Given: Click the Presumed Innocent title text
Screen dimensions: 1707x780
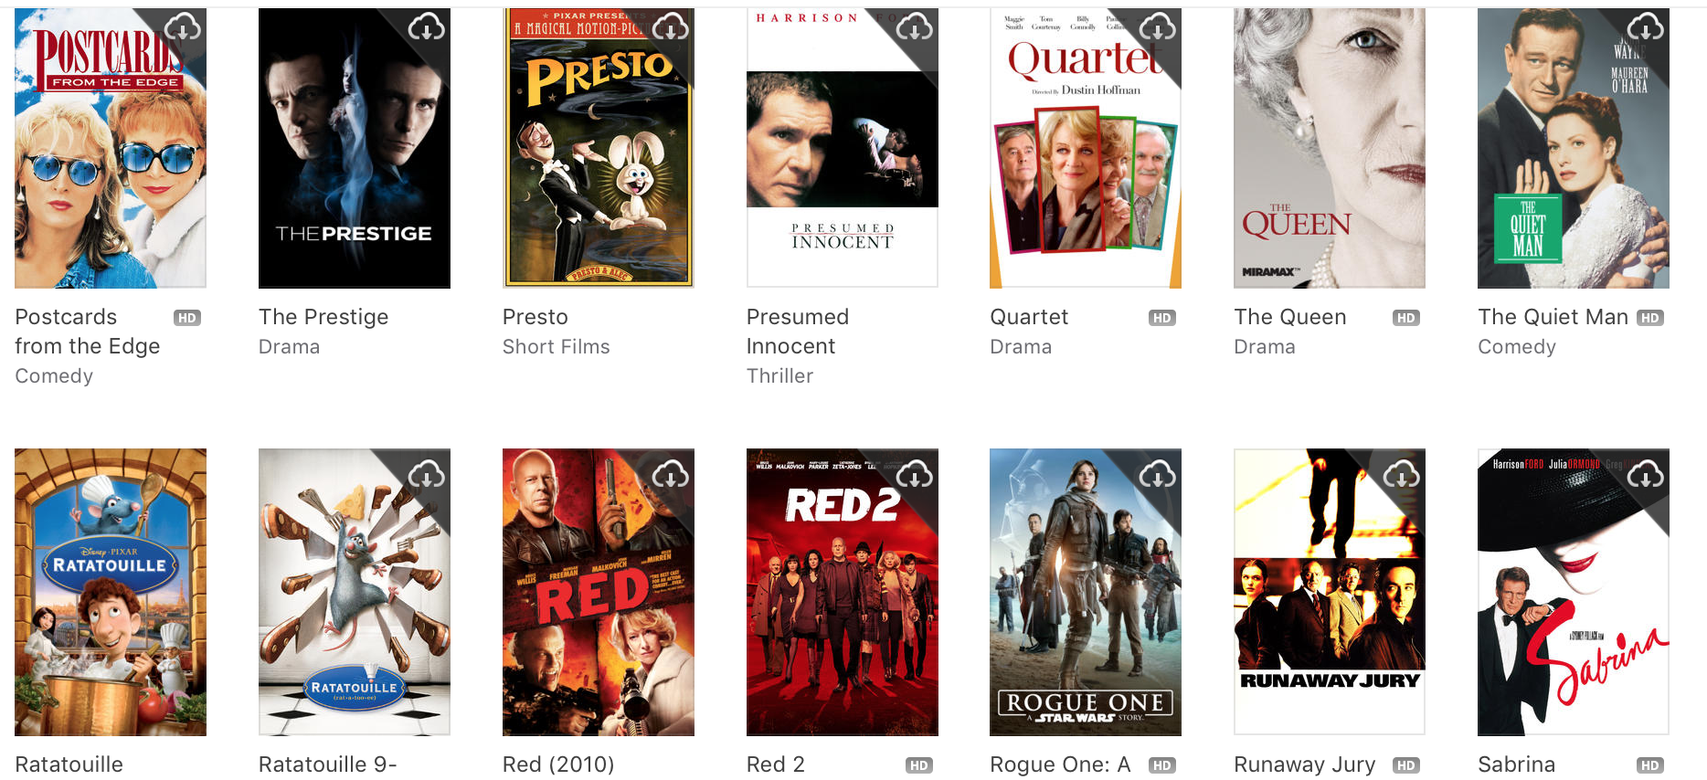Looking at the screenshot, I should 798,332.
